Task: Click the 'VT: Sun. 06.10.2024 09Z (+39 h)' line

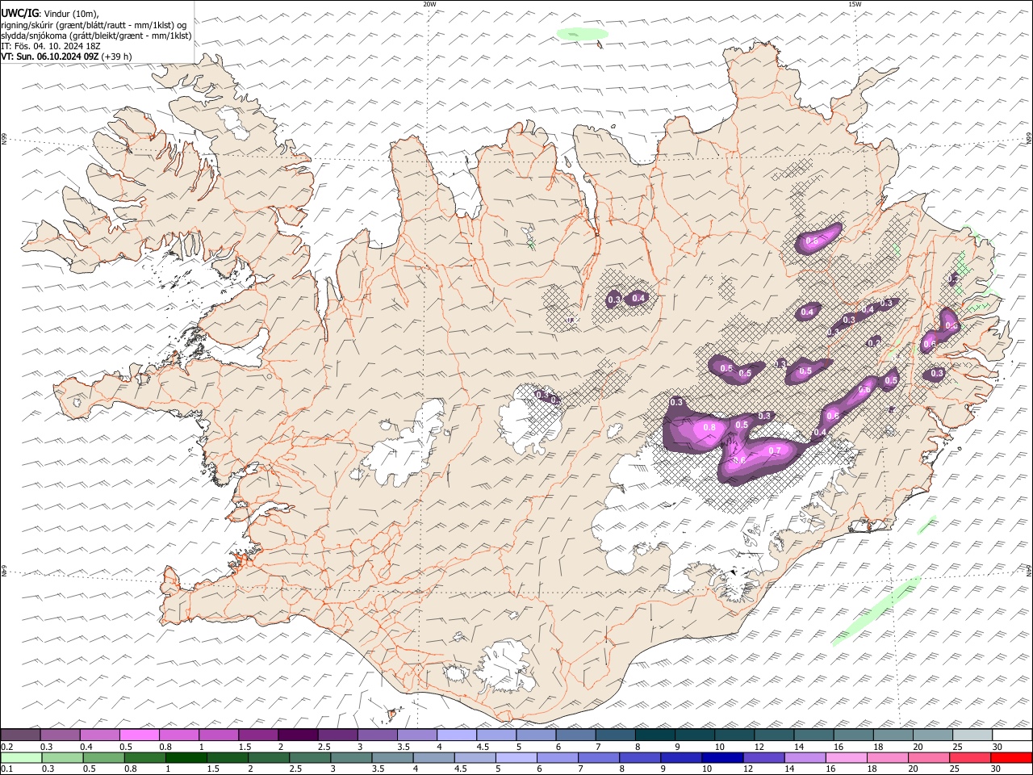Action: [66, 57]
